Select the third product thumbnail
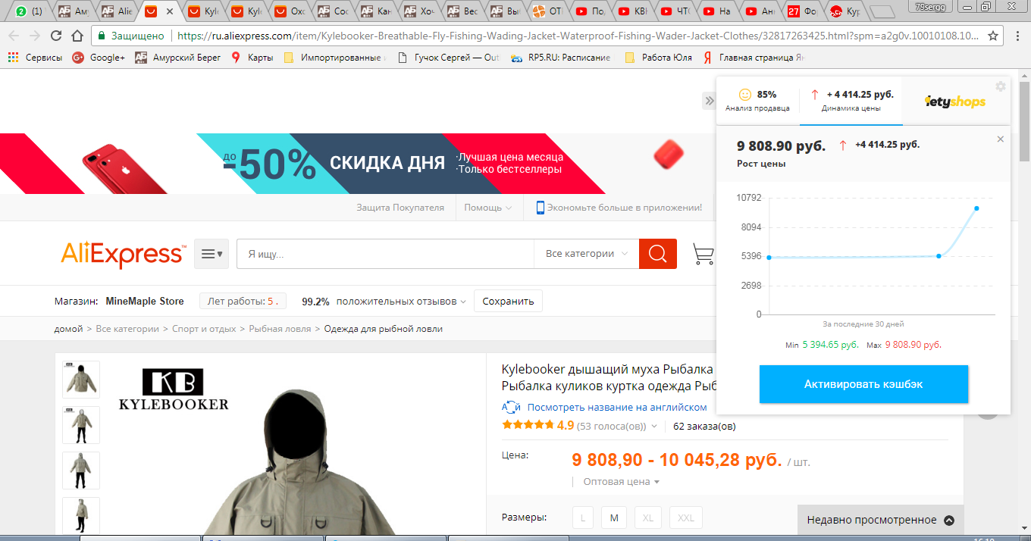The image size is (1031, 541). click(x=81, y=471)
